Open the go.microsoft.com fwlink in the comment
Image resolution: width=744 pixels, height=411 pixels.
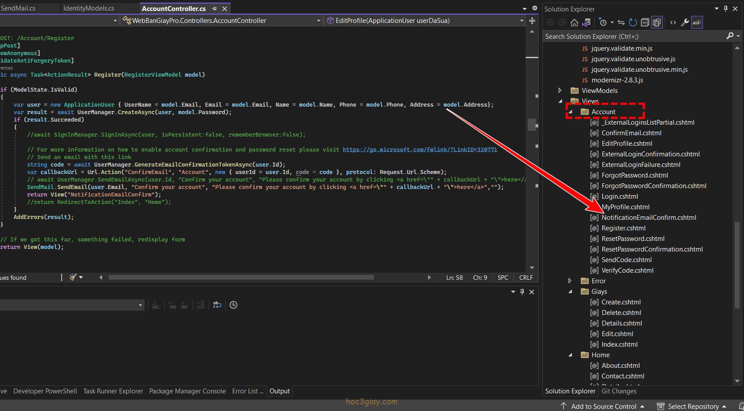pos(419,150)
